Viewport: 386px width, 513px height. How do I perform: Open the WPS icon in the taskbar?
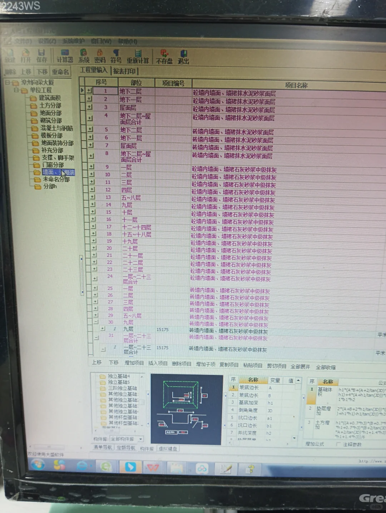153,467
